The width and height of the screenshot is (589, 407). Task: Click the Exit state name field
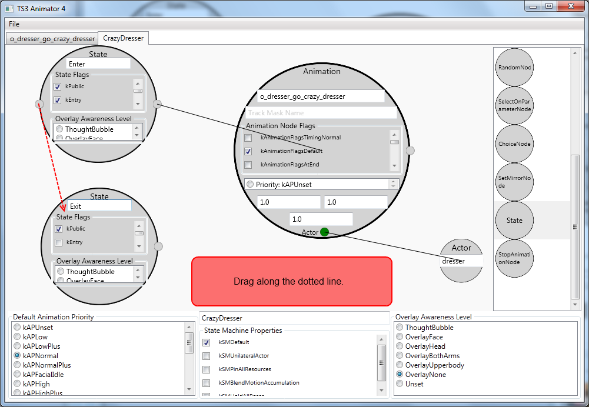pyautogui.click(x=99, y=206)
